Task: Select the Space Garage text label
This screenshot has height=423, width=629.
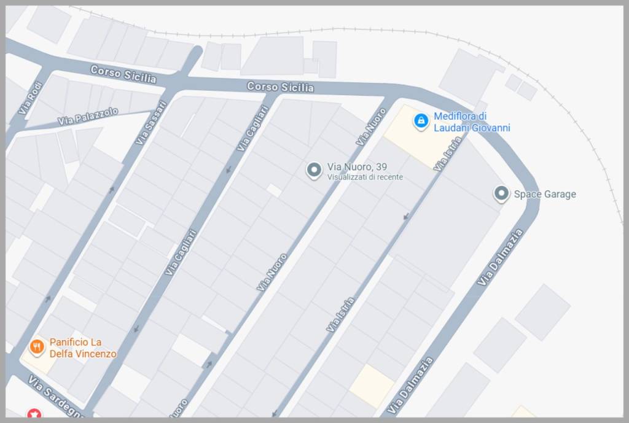Action: (x=545, y=194)
